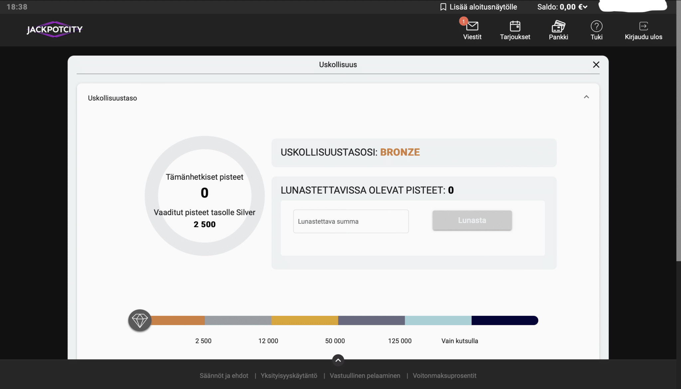The height and width of the screenshot is (389, 681).
Task: Close the Uskollisuus dialog
Action: pyautogui.click(x=596, y=65)
